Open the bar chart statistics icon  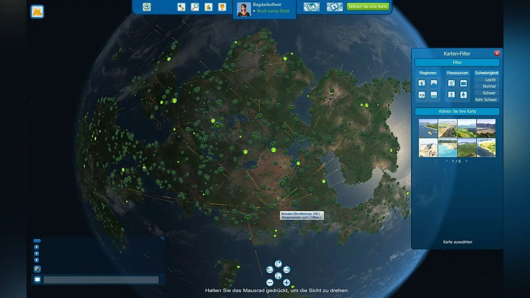tap(208, 7)
